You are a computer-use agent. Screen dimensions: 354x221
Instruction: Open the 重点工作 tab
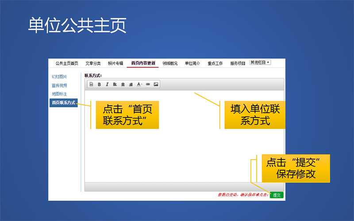[215, 63]
